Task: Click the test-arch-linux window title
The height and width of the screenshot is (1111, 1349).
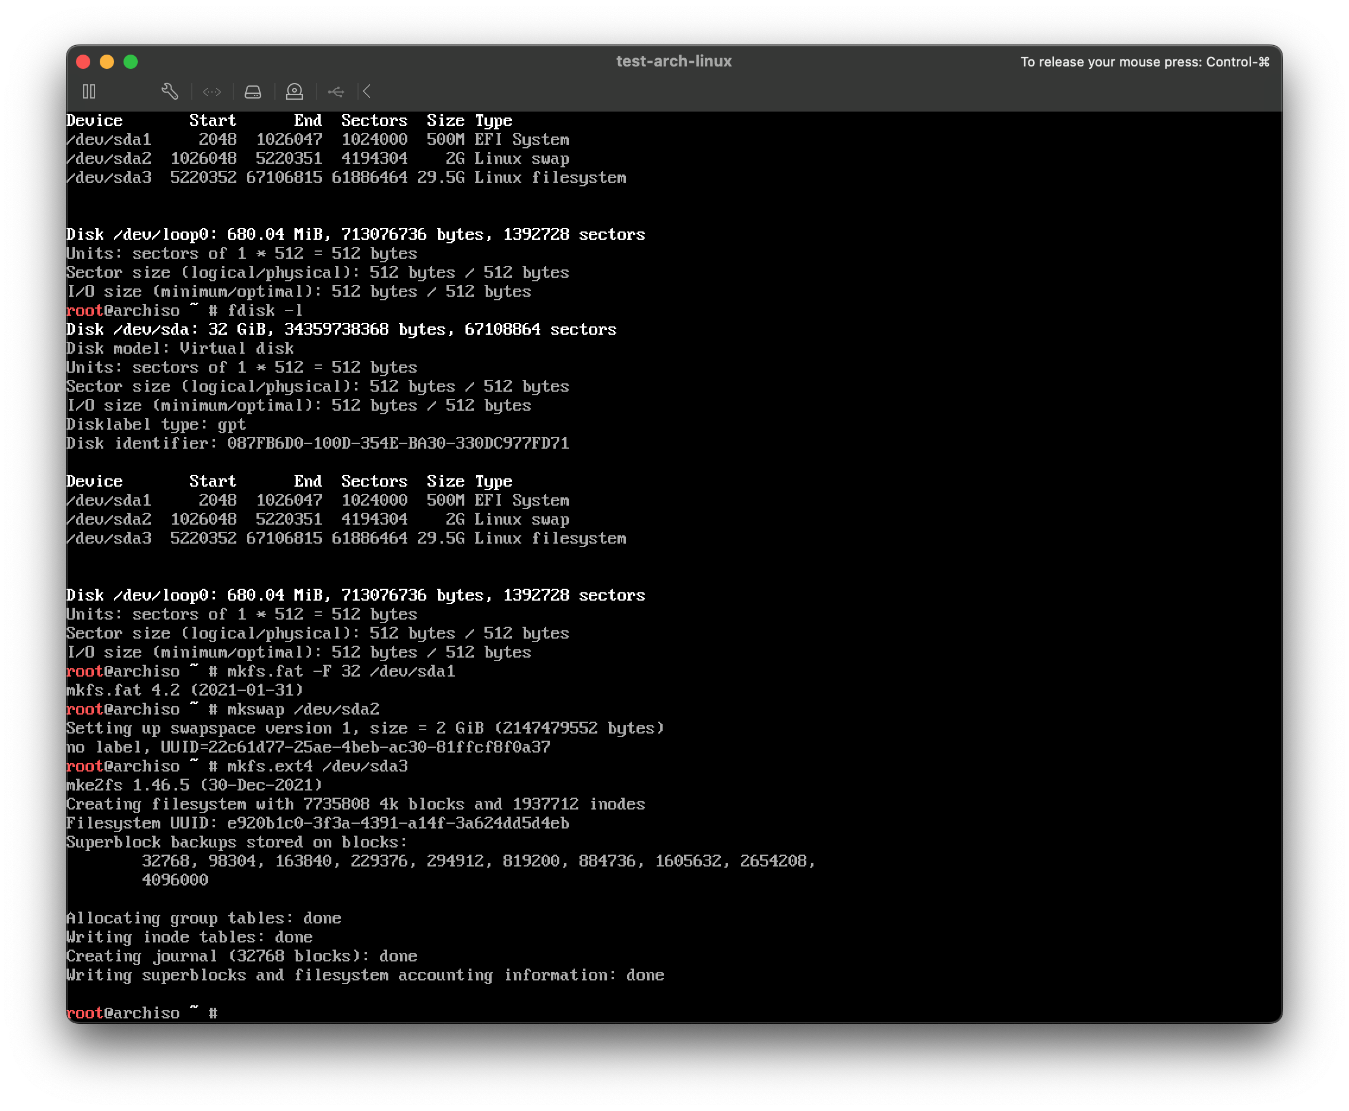Action: pyautogui.click(x=673, y=61)
